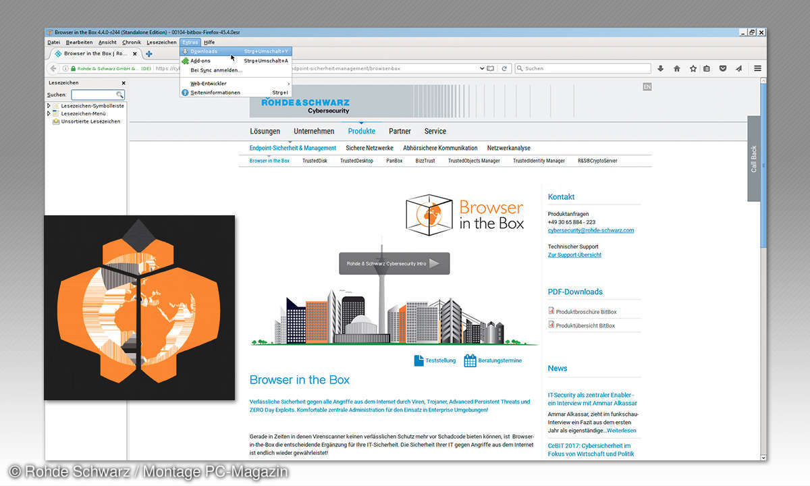Image resolution: width=810 pixels, height=486 pixels.
Task: Go to the home page icon
Action: pos(676,68)
